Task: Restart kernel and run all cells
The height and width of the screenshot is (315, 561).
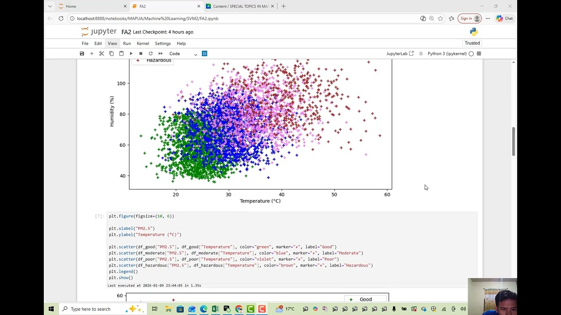Action: [160, 53]
